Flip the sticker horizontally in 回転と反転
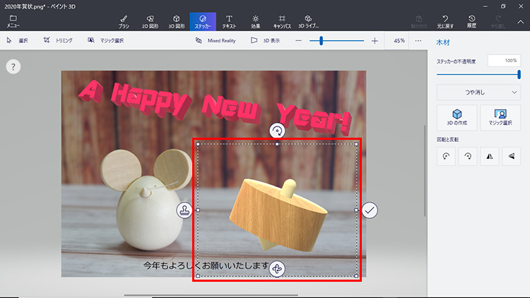Screen dimensions: 530x298 point(488,158)
